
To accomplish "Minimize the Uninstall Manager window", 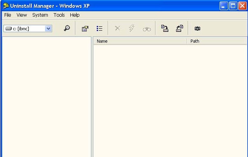I will pos(224,6).
